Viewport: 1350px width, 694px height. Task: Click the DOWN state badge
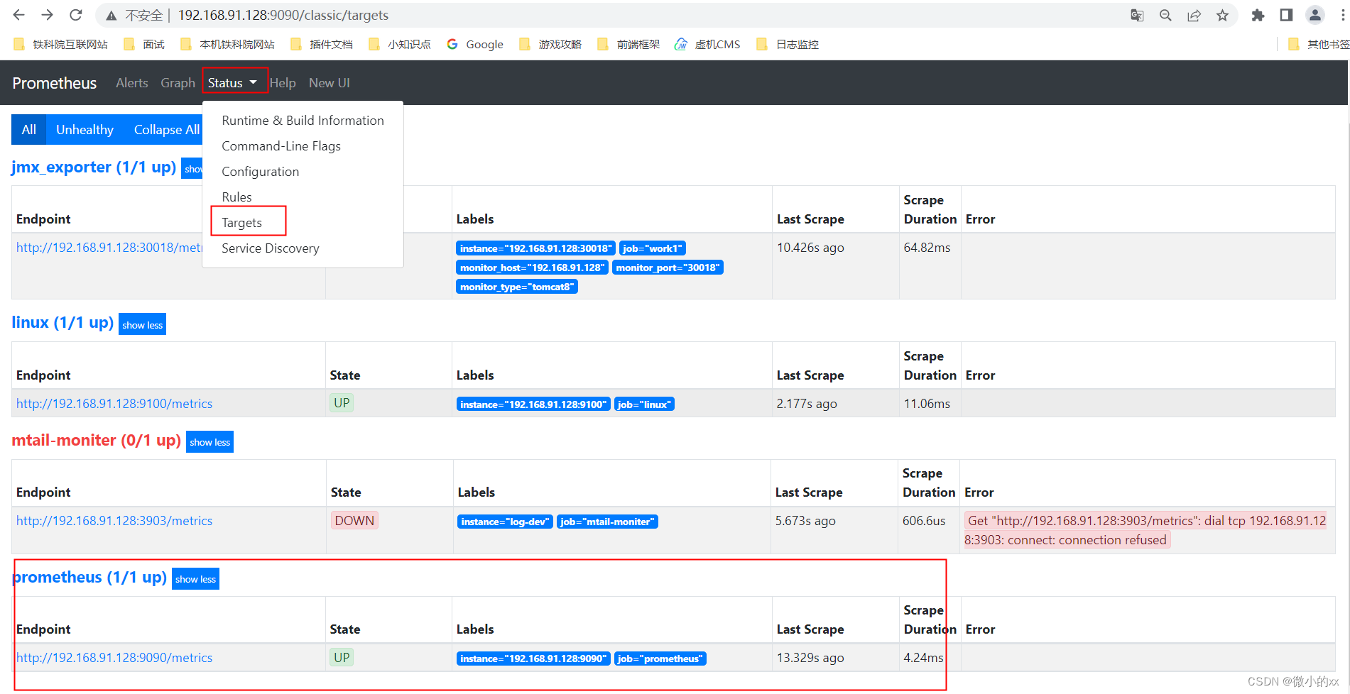click(x=354, y=521)
